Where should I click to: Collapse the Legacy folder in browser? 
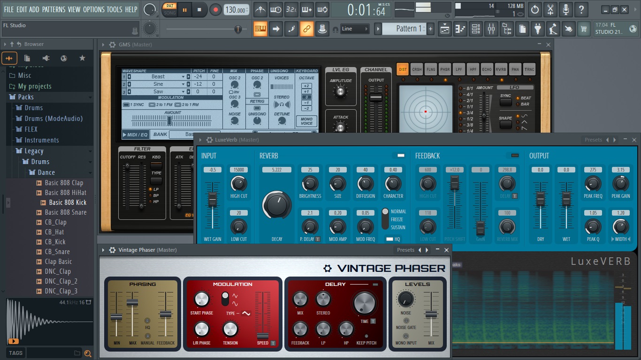click(x=34, y=151)
